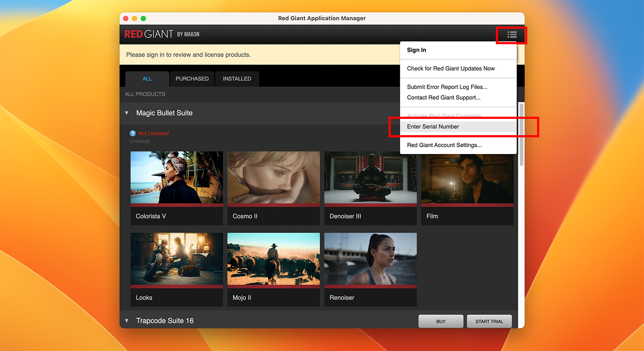Screen dimensions: 644x351
Task: Switch to the Installed tab
Action: click(237, 79)
